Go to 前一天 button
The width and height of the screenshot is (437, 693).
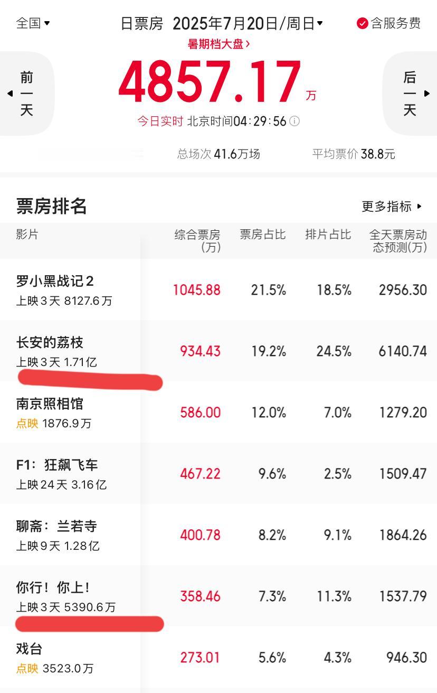click(27, 93)
